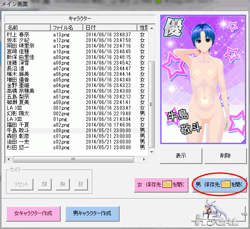Viewport: 250px width, 229px height.
Task: Select the 増田 優香 row
Action: click(77, 80)
